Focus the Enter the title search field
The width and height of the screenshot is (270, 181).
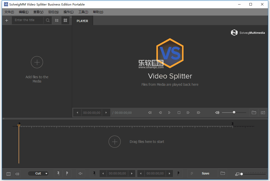click(x=28, y=20)
